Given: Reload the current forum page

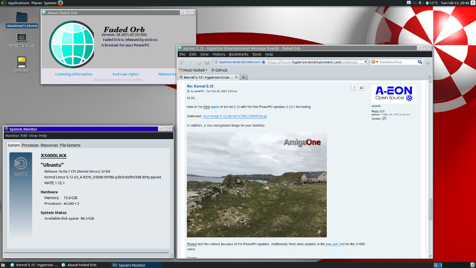Looking at the screenshot, I should [198, 62].
